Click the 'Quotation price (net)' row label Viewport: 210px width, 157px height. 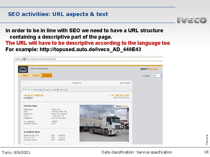click(31, 135)
